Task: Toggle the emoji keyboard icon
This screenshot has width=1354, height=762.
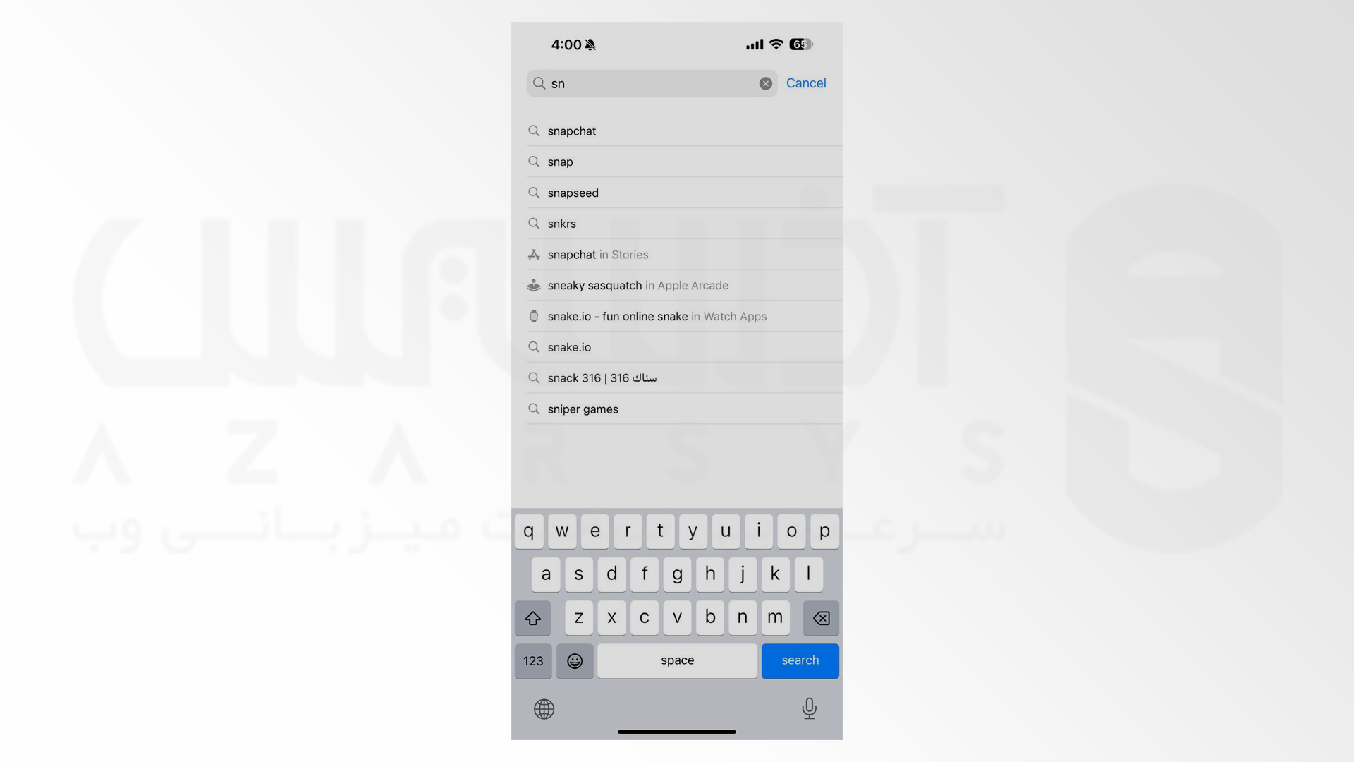Action: (x=574, y=660)
